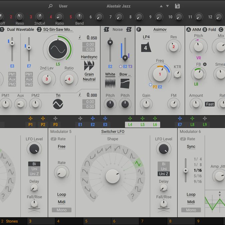Click Sync rate mode in Modulator 6

pyautogui.click(x=191, y=147)
